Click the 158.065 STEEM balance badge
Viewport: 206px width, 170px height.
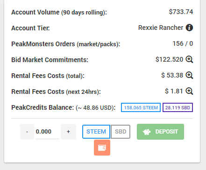[x=141, y=107]
